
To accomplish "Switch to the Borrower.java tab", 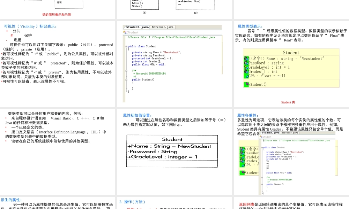I will pyautogui.click(x=162, y=27).
